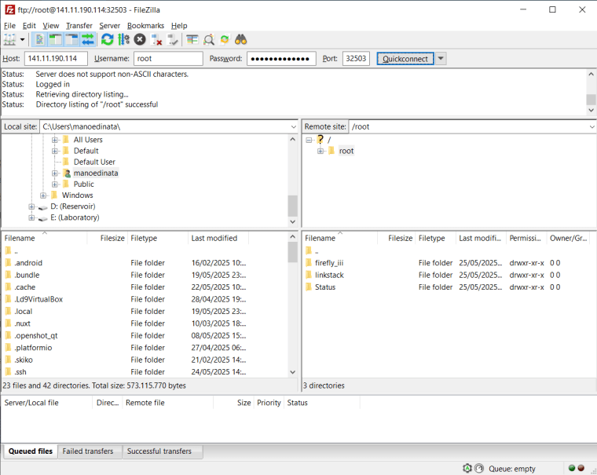Click the message log scrollbar thumb
The image size is (597, 475).
[591, 100]
